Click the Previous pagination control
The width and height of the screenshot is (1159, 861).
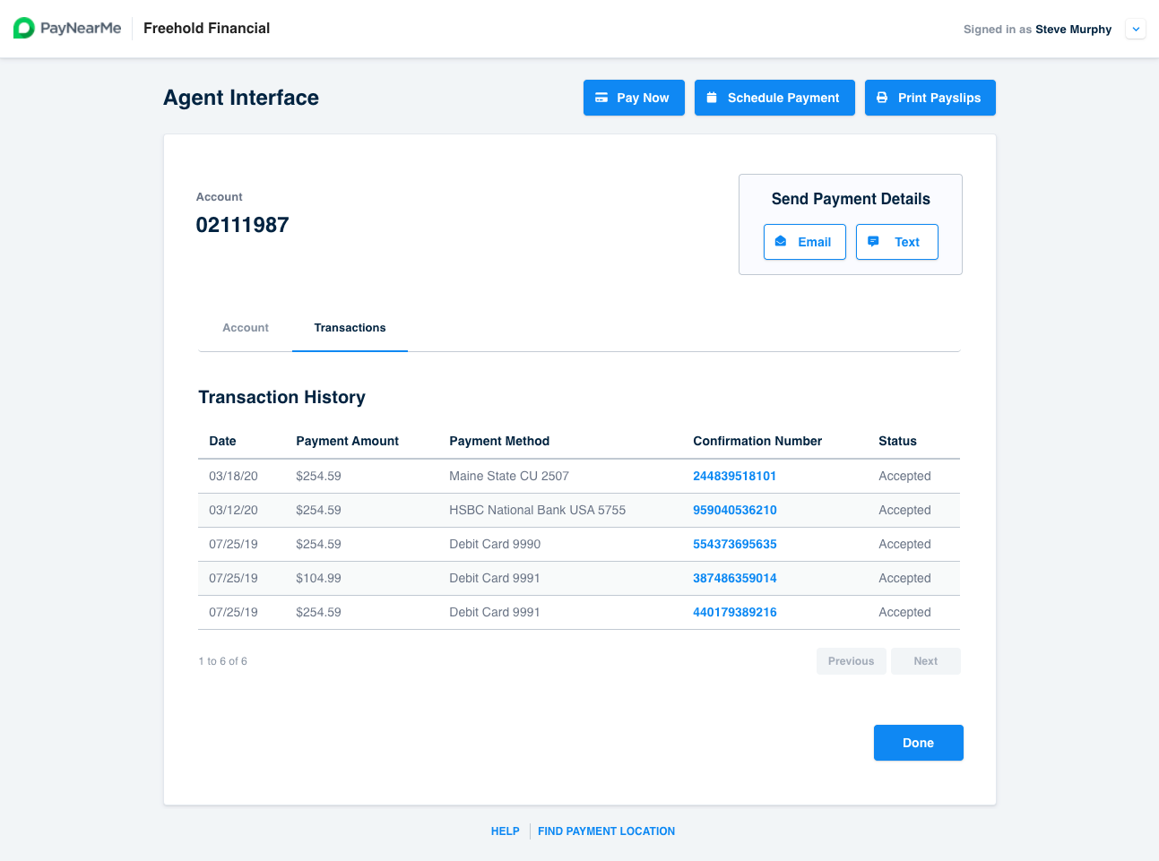pyautogui.click(x=851, y=660)
